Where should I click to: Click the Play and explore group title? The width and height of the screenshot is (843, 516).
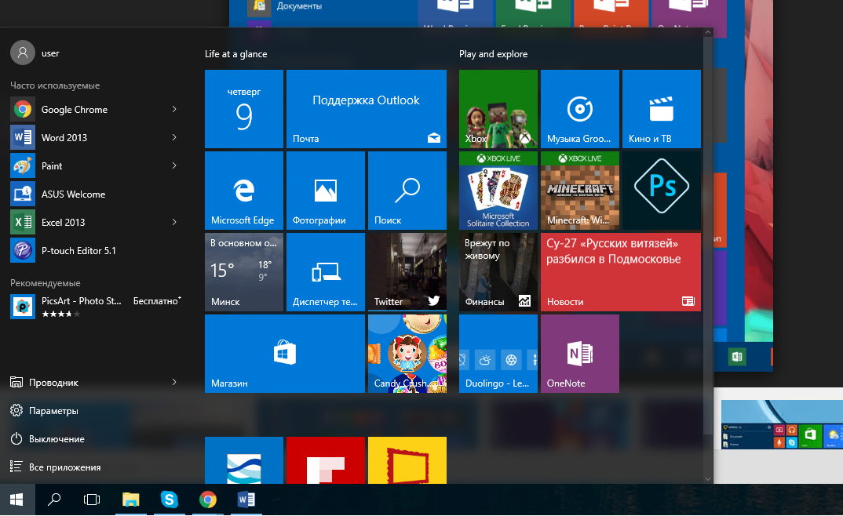coord(494,54)
